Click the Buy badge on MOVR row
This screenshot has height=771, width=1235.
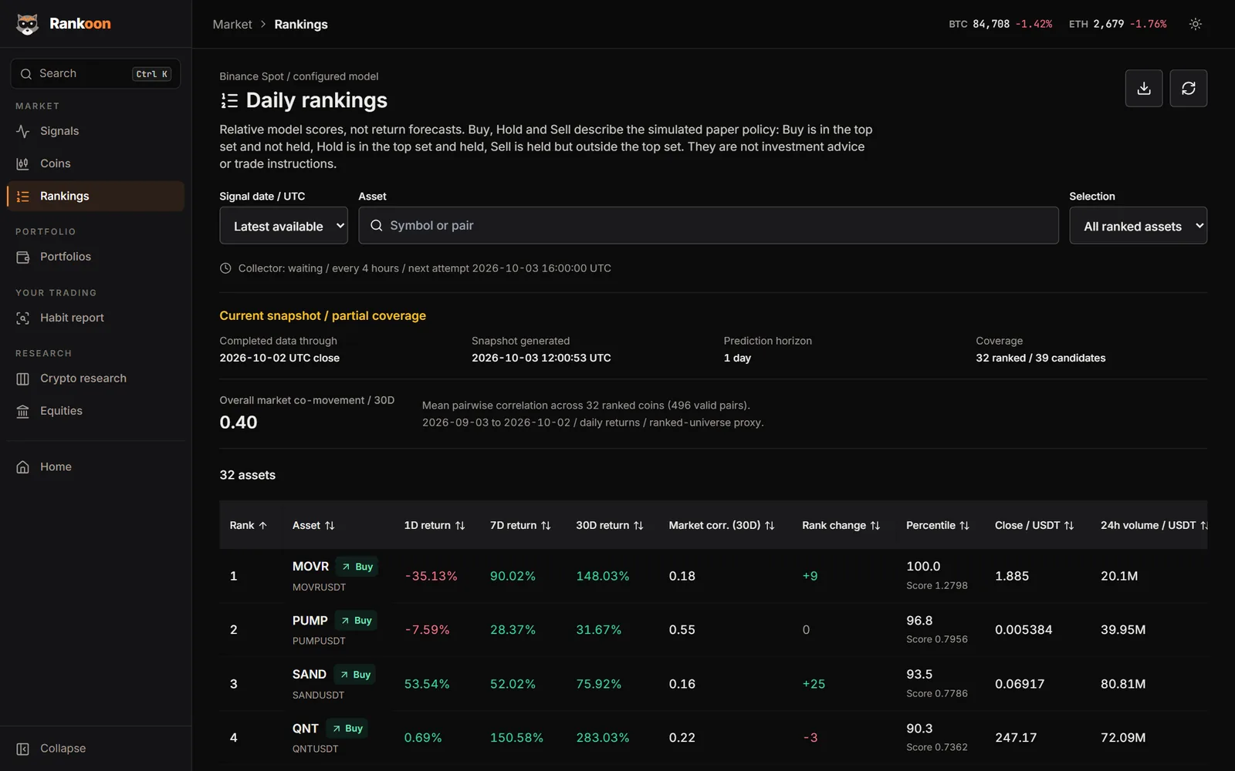(357, 567)
